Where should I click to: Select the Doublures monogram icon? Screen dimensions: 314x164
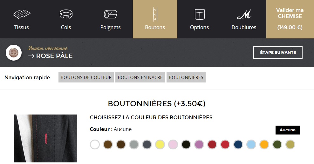click(244, 14)
